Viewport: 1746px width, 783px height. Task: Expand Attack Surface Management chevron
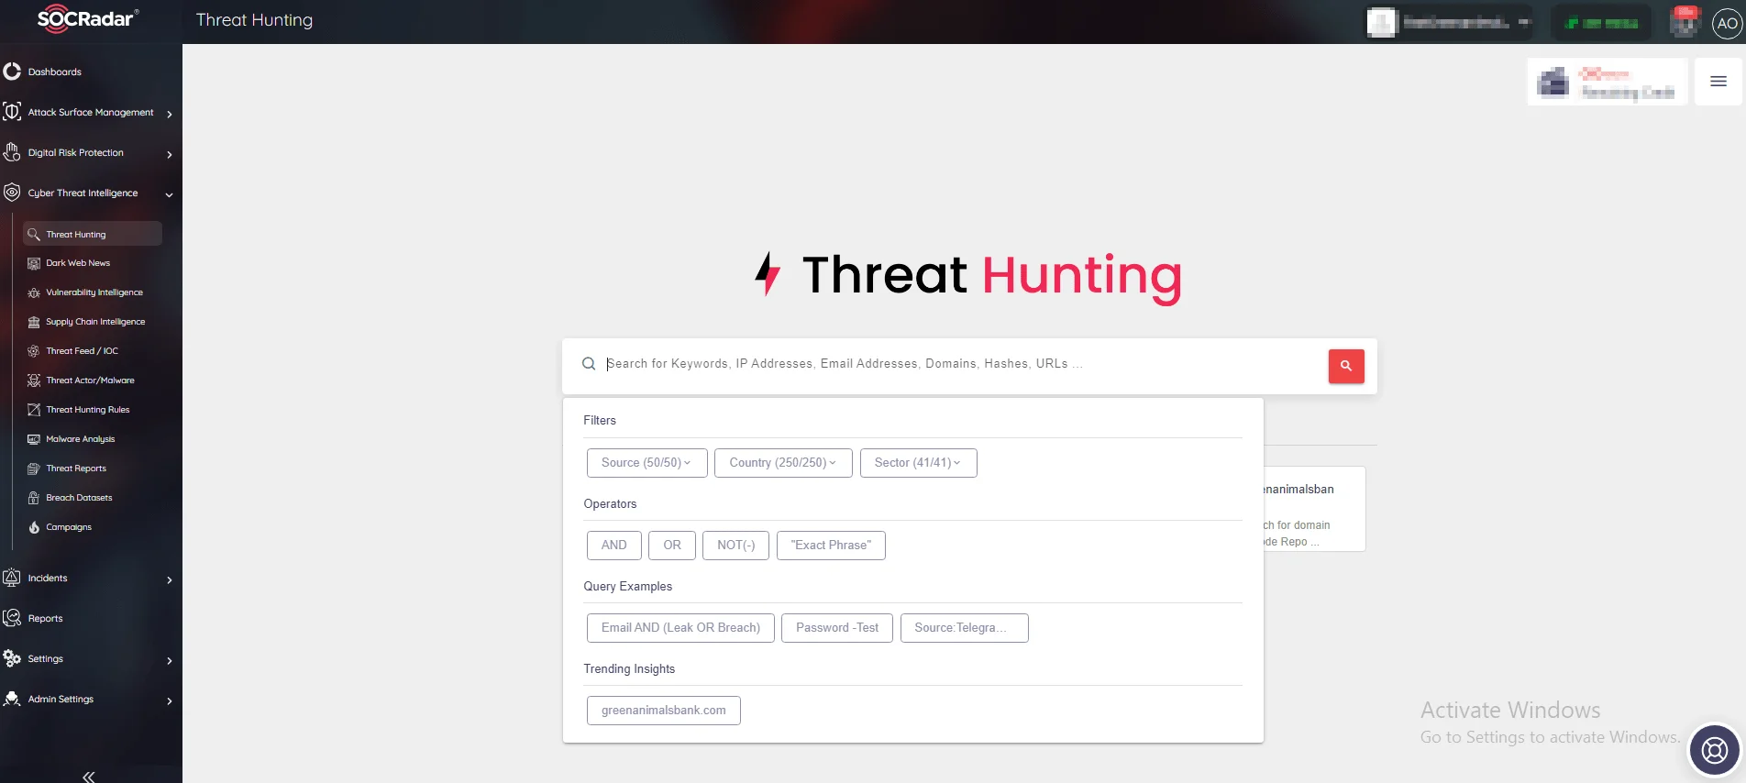[x=170, y=114]
